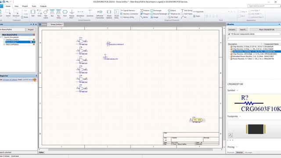
Task: Click the Select tool in Clipboard group
Action: (8, 14)
